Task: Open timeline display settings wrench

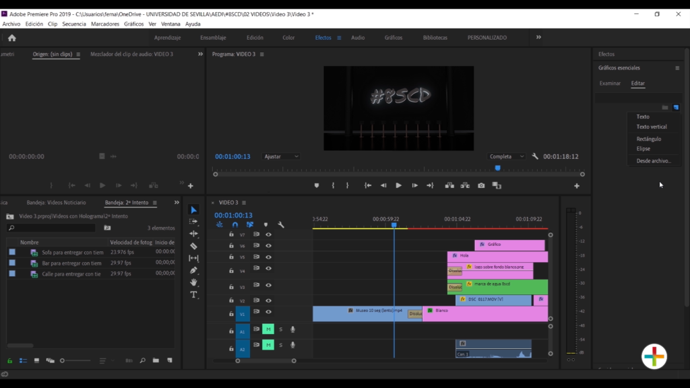Action: [x=281, y=225]
